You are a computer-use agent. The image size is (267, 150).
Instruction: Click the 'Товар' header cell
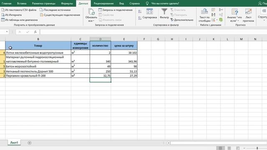[38, 45]
